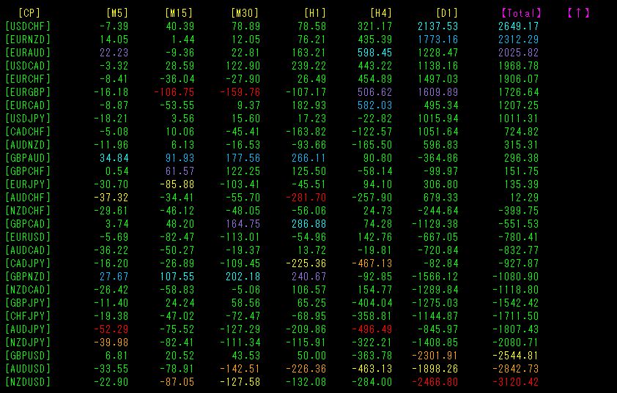Viewport: 617px width, 393px height.
Task: Click GBPNZD M30 value 202.18
Action: pos(243,277)
